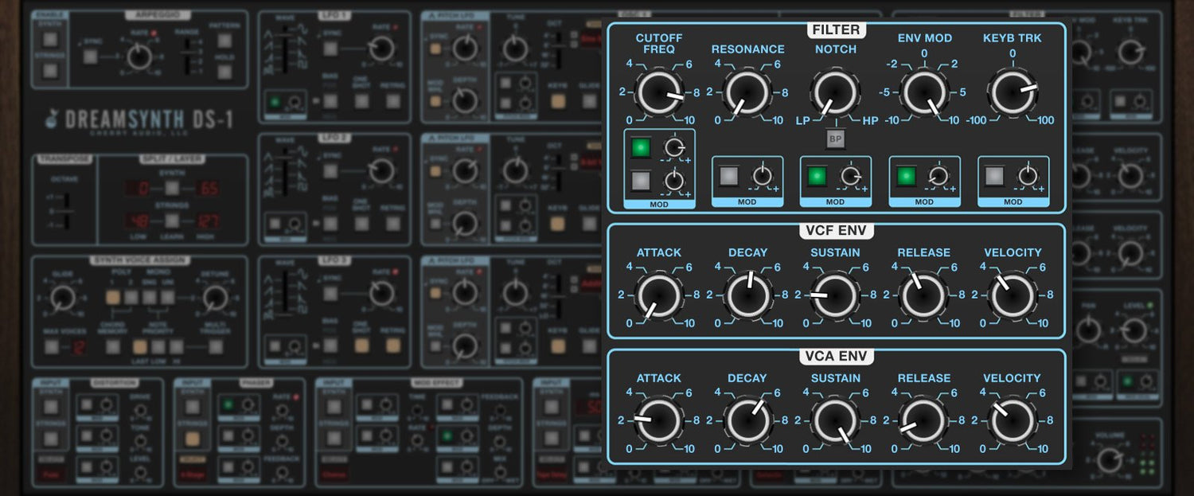
Task: Click the small Notch mod amount knob
Action: 851,176
